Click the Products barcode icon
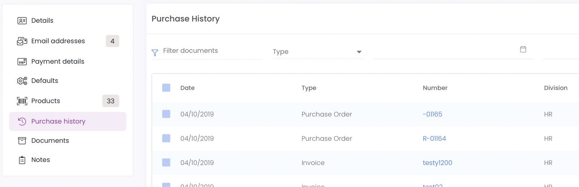 pos(22,101)
